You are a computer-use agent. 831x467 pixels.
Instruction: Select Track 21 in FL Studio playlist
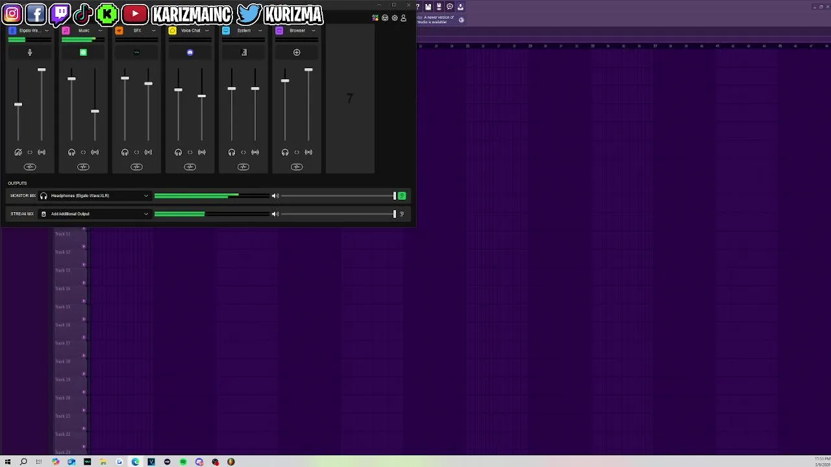62,416
